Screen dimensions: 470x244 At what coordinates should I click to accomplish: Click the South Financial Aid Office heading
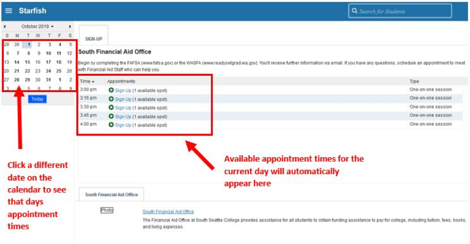point(114,52)
